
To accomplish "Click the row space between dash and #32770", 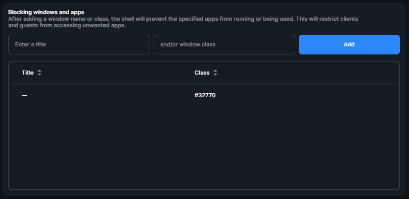I will pyautogui.click(x=111, y=95).
